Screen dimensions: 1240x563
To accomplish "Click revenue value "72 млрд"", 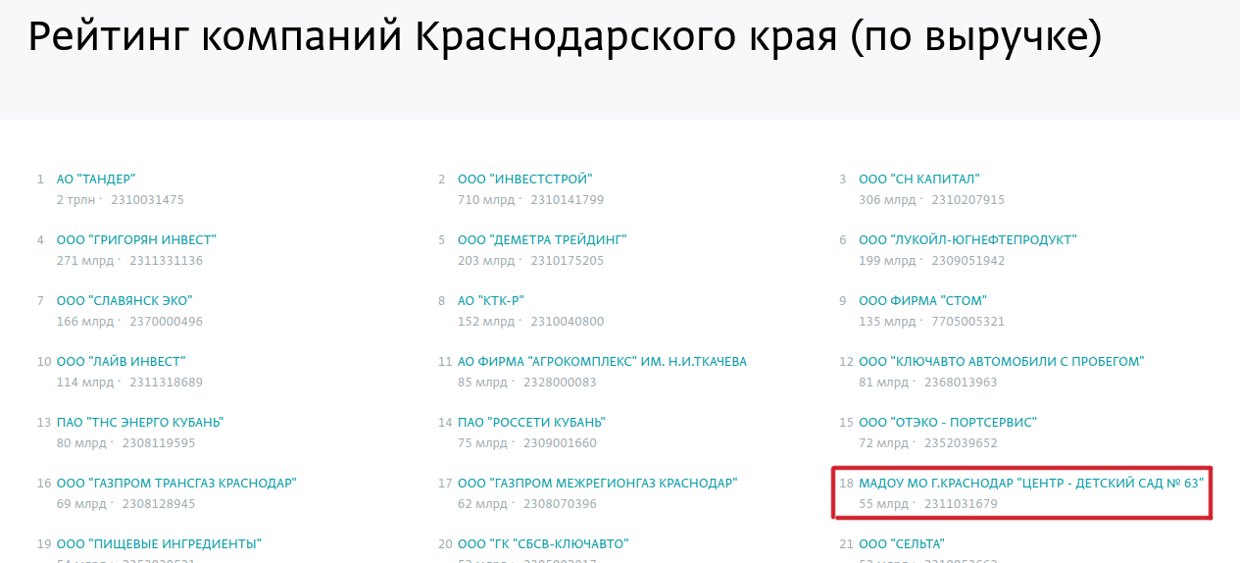I will point(883,443).
